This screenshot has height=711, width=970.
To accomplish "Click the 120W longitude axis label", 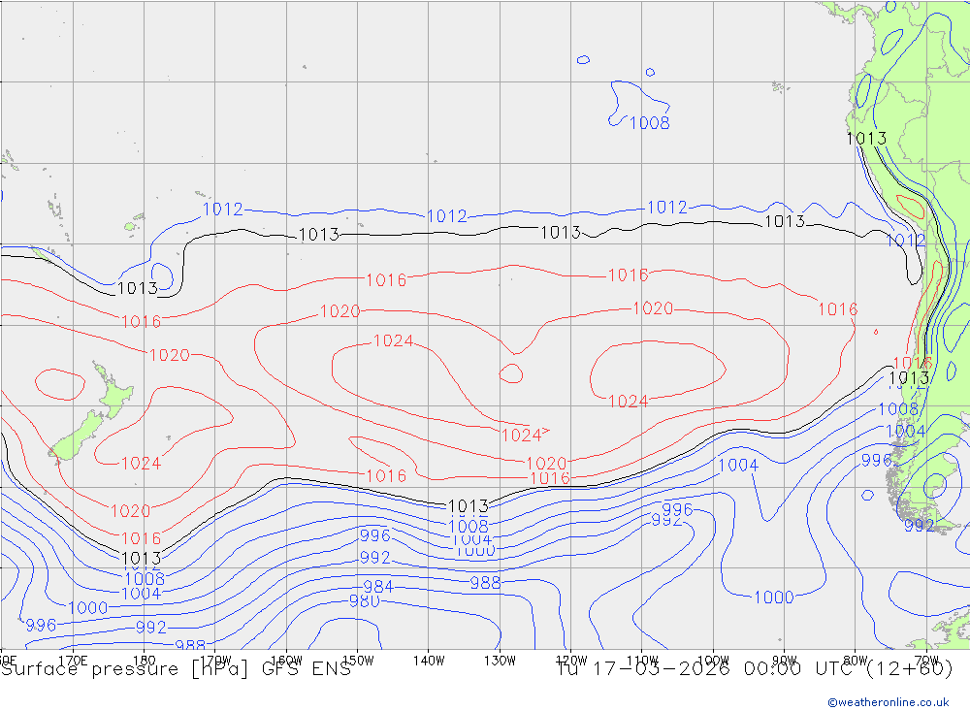I will pyautogui.click(x=571, y=661).
